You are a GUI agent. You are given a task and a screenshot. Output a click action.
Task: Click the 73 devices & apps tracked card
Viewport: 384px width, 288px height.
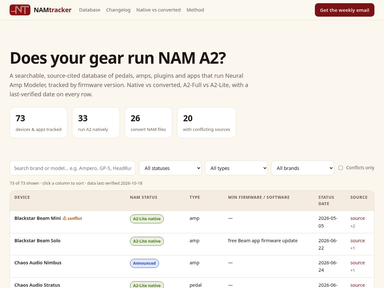point(38,123)
